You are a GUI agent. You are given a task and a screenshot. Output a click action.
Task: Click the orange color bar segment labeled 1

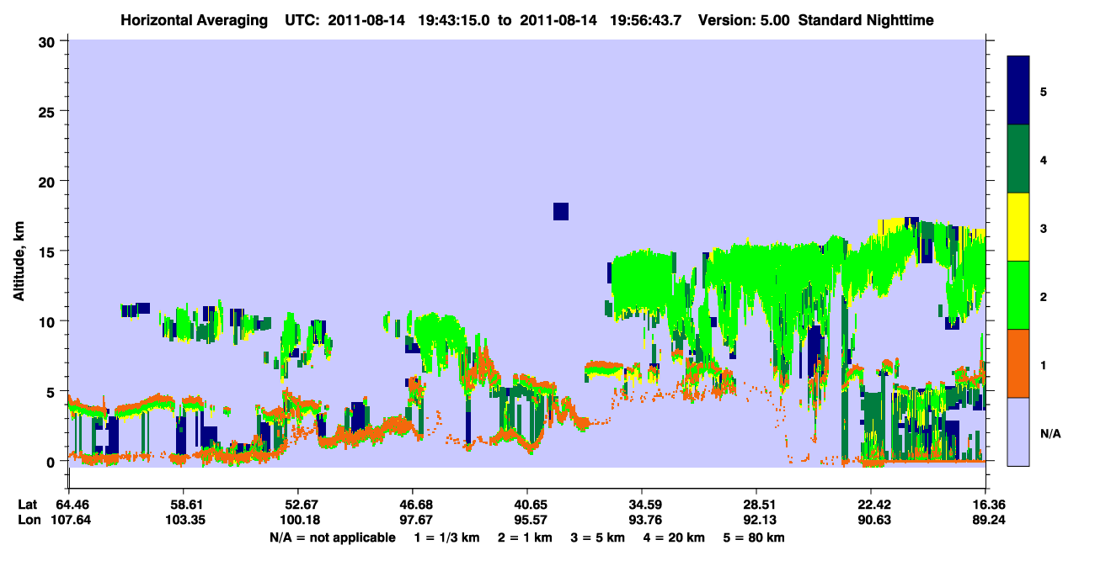[1018, 363]
